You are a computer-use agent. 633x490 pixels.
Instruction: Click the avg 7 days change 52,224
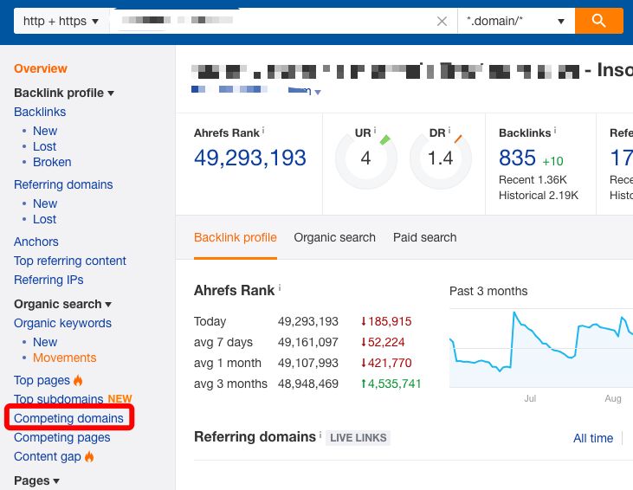(382, 342)
